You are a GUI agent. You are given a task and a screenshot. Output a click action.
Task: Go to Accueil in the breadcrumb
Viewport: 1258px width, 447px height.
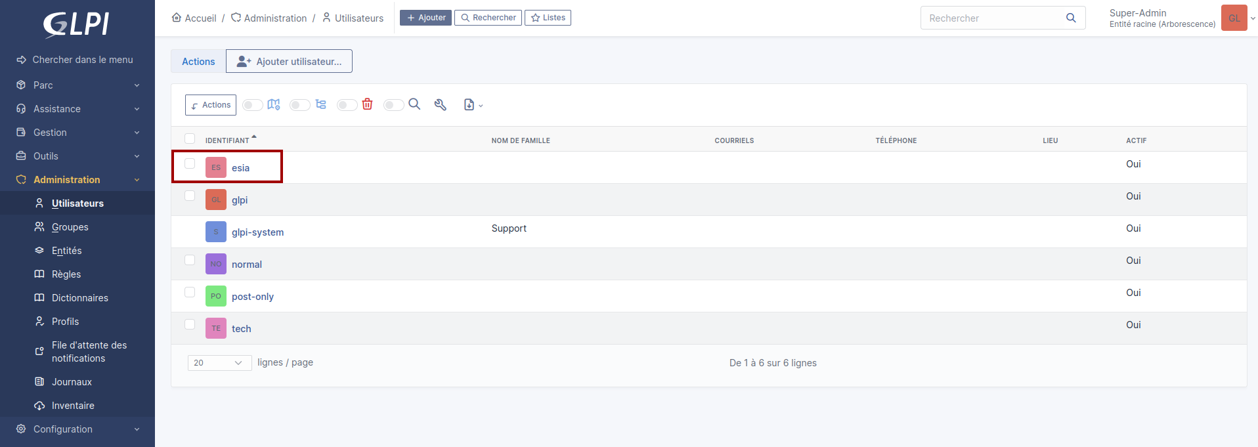click(x=200, y=18)
